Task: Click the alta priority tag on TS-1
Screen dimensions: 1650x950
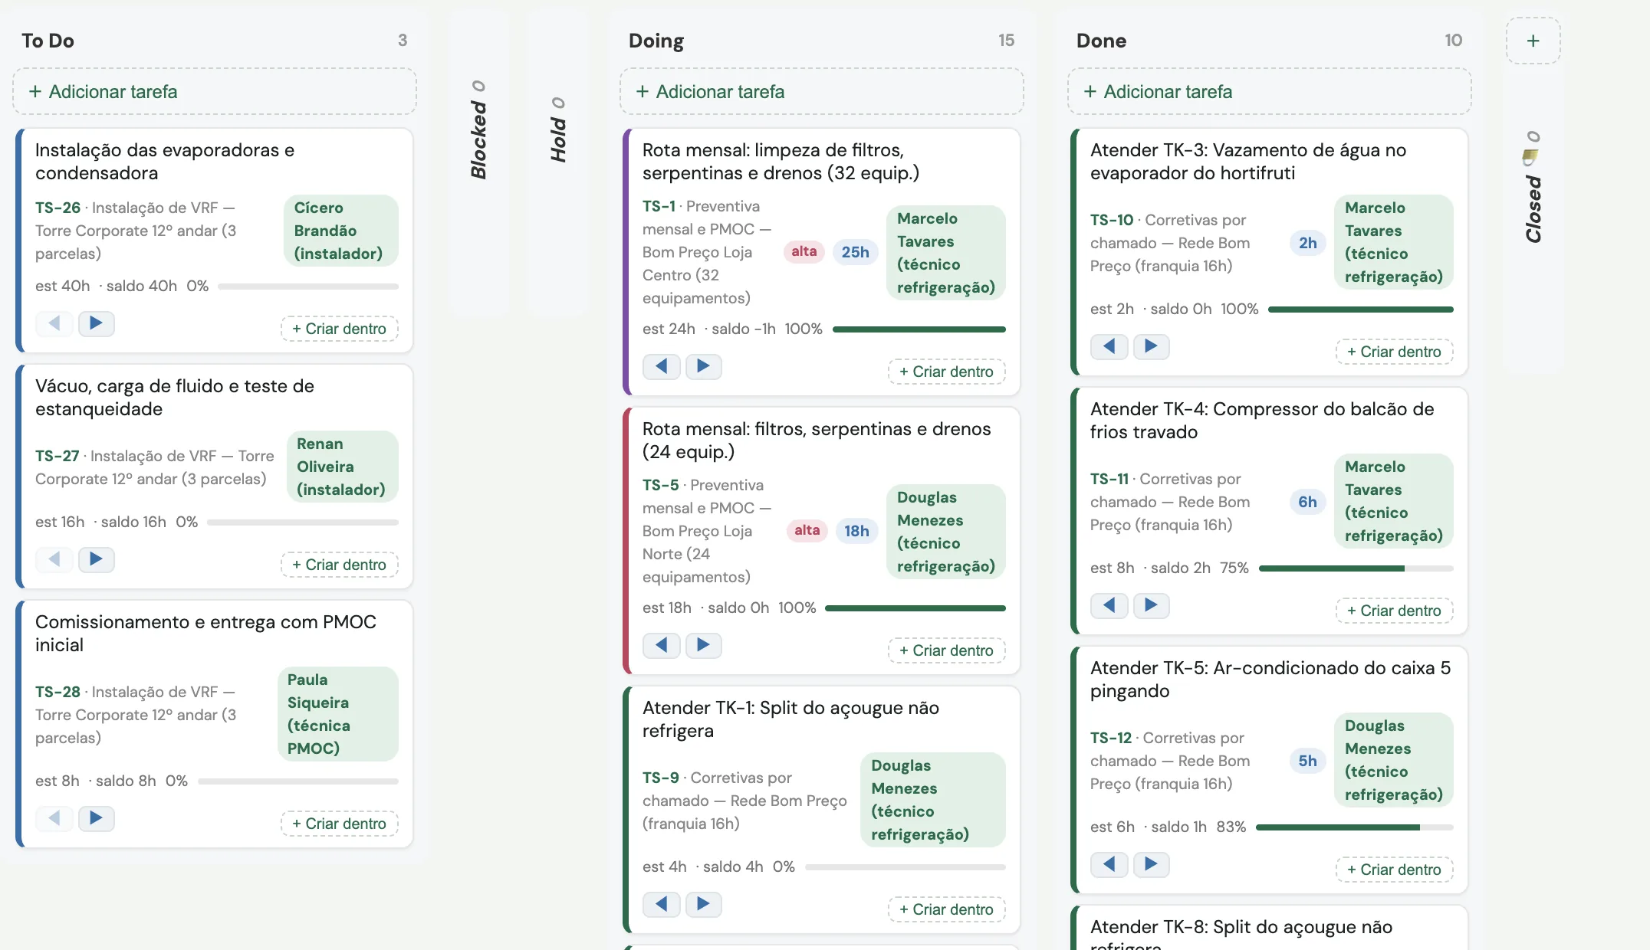Action: (x=804, y=251)
